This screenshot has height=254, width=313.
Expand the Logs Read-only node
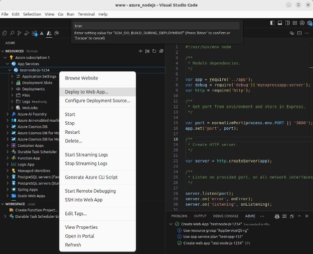click(x=12, y=102)
